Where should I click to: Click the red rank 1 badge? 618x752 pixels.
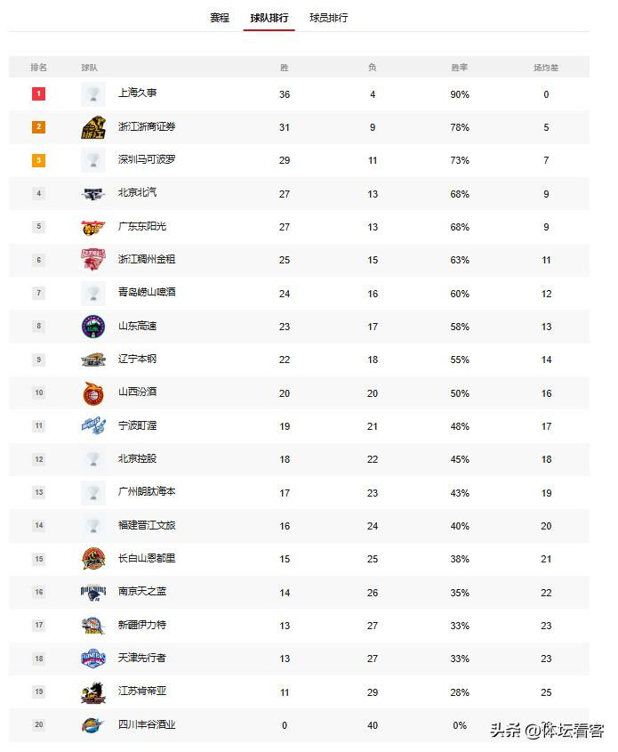pos(39,94)
